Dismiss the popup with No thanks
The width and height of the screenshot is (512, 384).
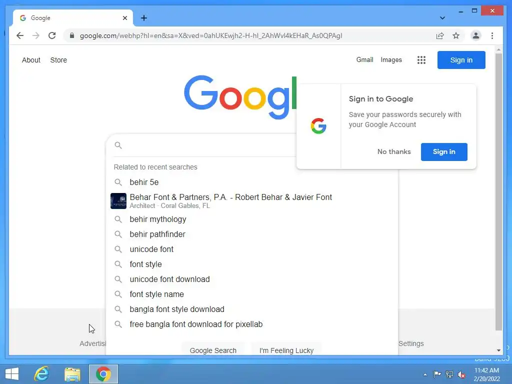394,152
